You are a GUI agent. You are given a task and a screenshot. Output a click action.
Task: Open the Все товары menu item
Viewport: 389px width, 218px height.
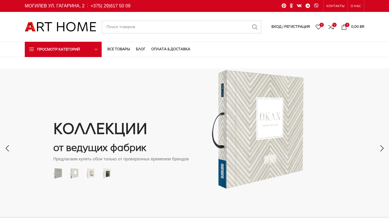click(x=119, y=49)
